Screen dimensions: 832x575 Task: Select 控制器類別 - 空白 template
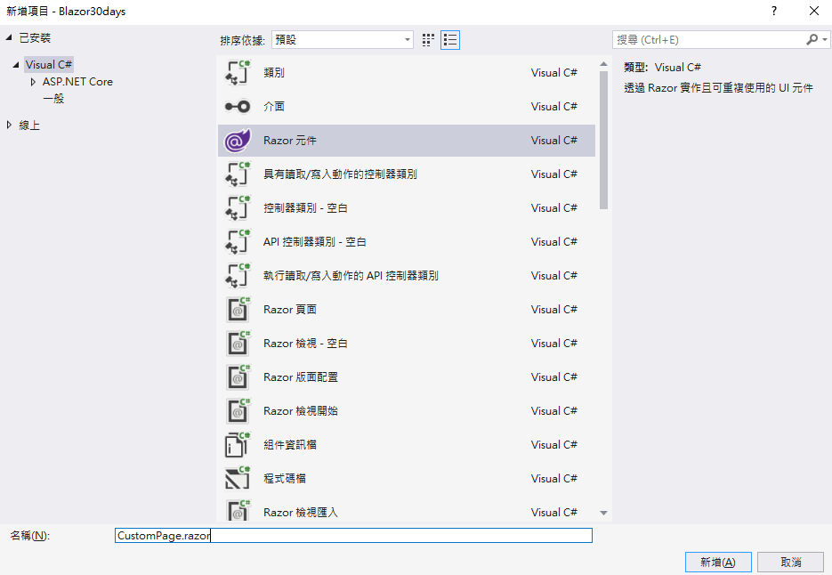coord(305,208)
